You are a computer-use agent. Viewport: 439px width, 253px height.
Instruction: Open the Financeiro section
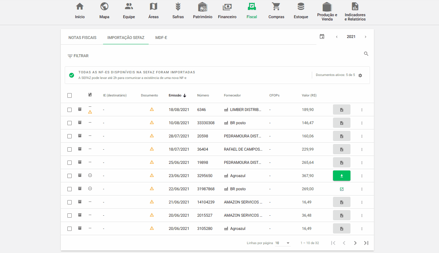tap(227, 10)
